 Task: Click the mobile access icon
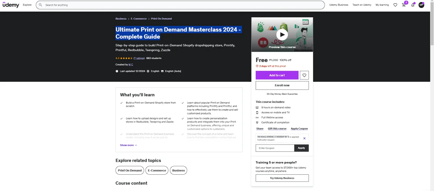point(257,113)
